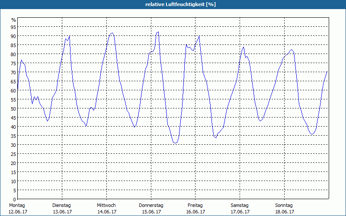The height and width of the screenshot is (216, 346).
Task: Click the y-axis value 85
Action: tap(13, 45)
